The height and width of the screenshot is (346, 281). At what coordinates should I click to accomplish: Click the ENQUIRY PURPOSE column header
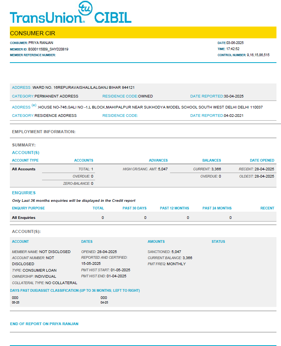(x=28, y=208)
